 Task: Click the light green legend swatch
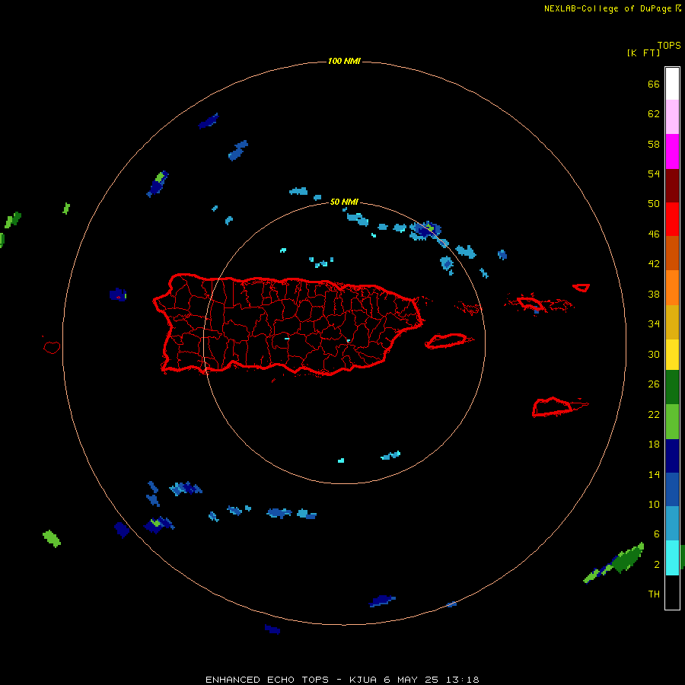(672, 422)
